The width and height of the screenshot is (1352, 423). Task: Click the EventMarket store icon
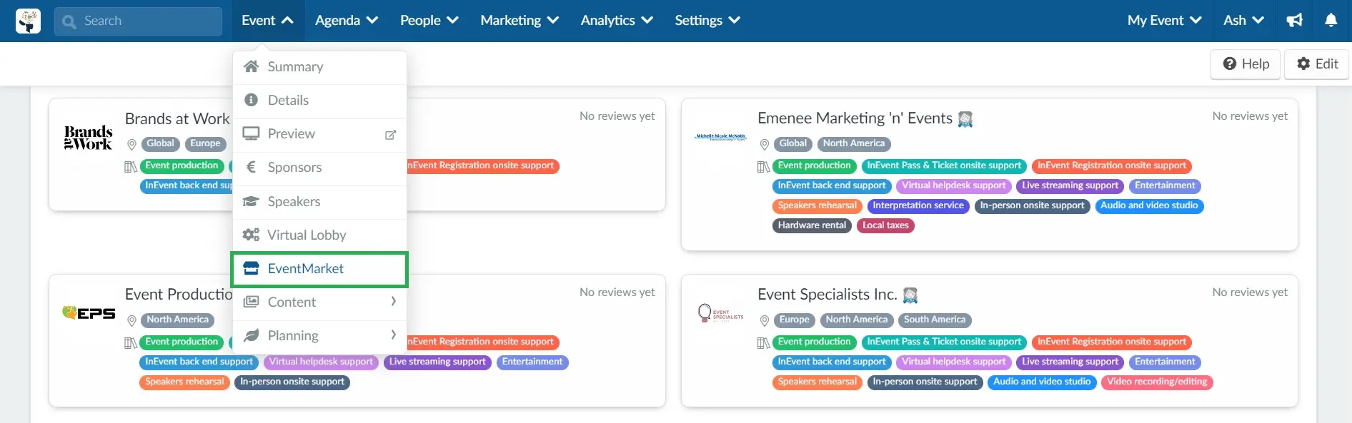coord(251,268)
